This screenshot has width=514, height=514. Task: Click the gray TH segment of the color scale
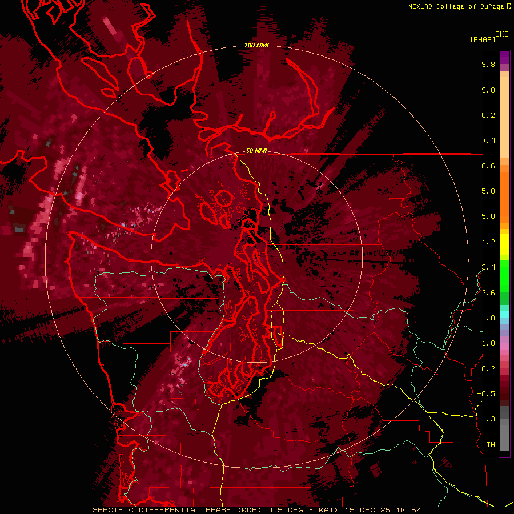coord(504,436)
